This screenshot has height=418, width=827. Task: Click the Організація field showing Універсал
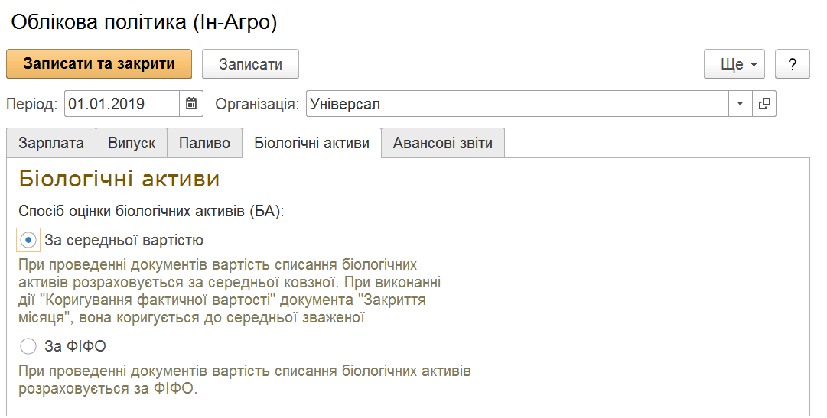[517, 104]
